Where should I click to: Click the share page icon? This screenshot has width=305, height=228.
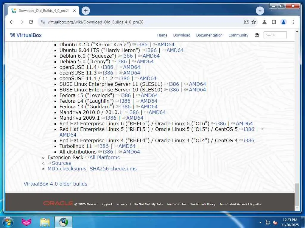(246, 22)
